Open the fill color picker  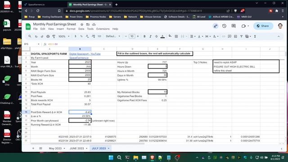point(170,36)
